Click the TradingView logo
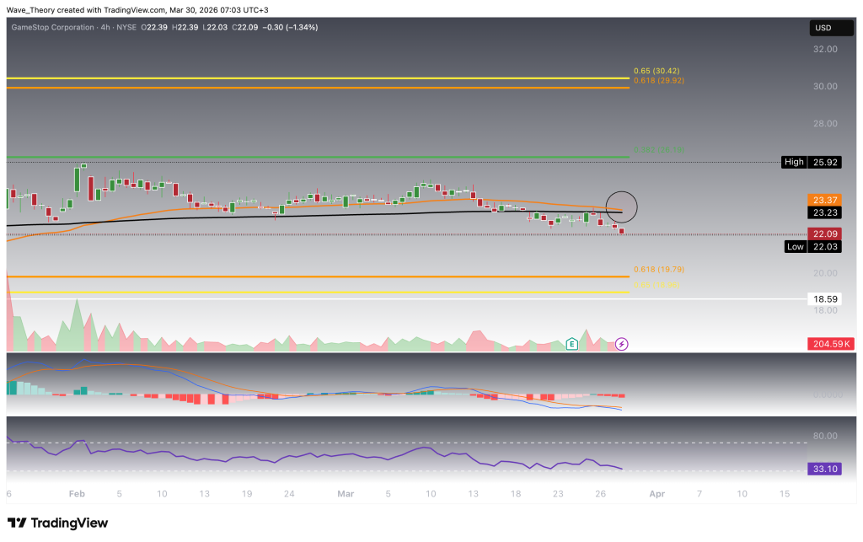Screen dimensions: 863x542 click(58, 523)
